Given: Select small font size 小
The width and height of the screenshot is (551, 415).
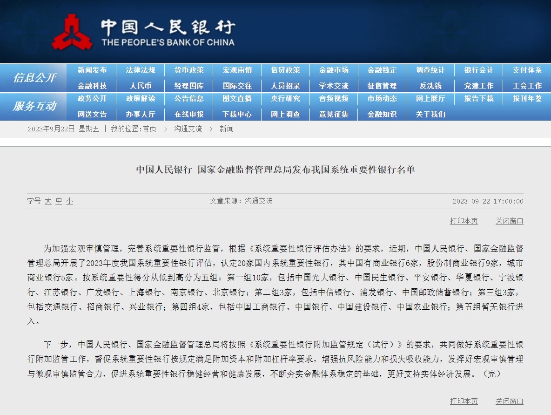Looking at the screenshot, I should pyautogui.click(x=69, y=201).
